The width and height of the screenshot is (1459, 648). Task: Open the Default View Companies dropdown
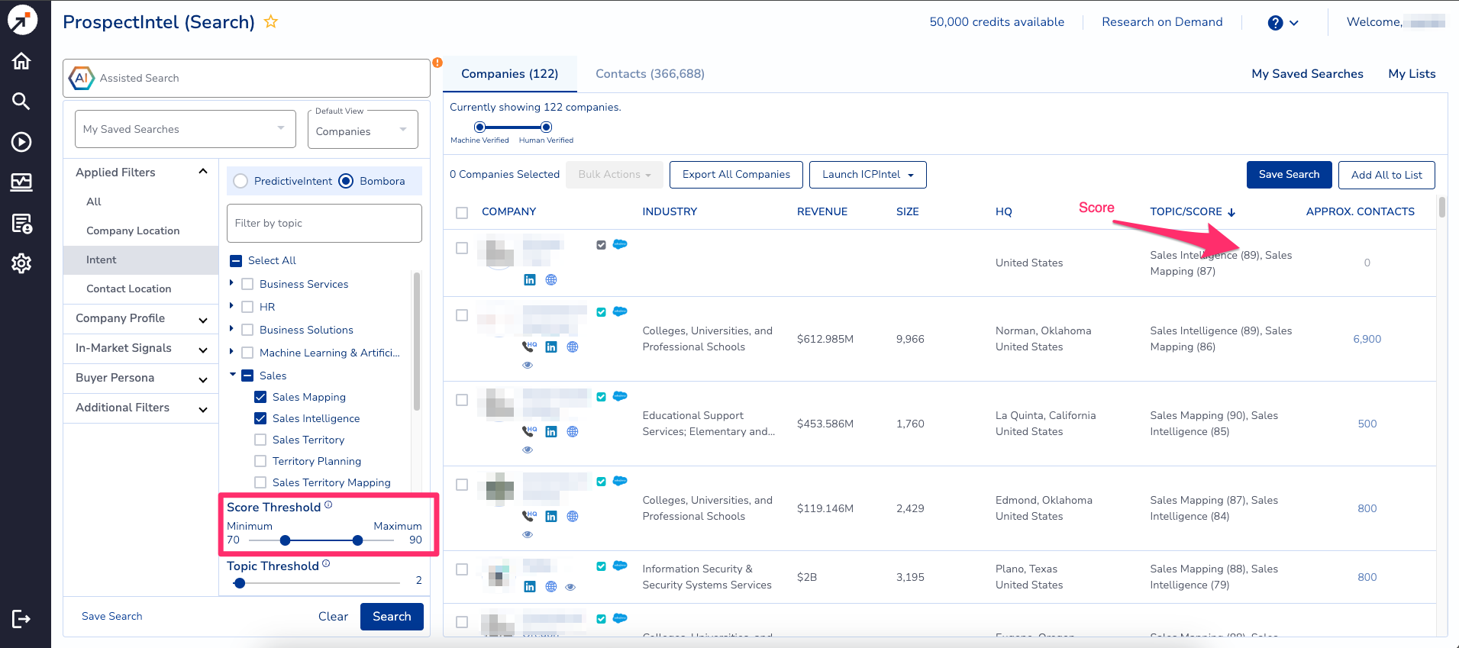tap(363, 130)
